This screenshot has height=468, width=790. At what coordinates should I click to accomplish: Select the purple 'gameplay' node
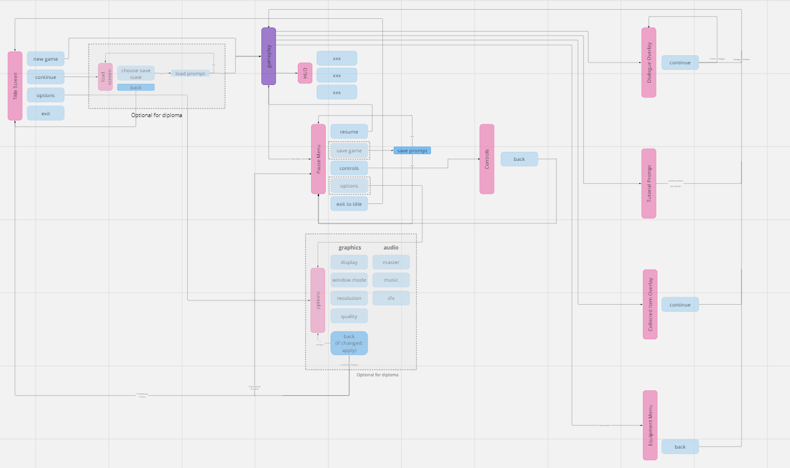tap(269, 56)
